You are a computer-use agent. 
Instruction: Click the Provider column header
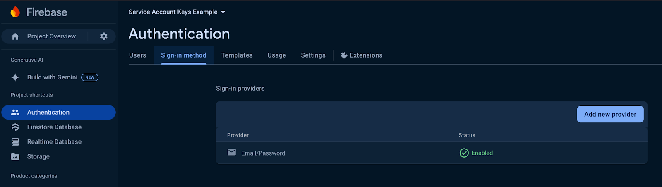pos(238,135)
